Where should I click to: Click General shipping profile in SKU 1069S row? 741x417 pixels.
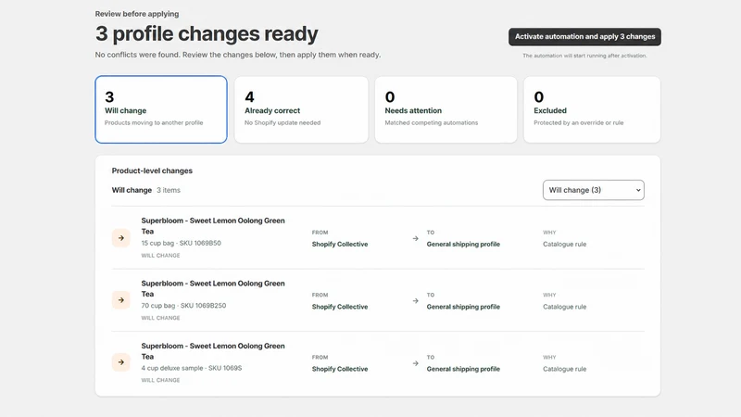pos(463,369)
